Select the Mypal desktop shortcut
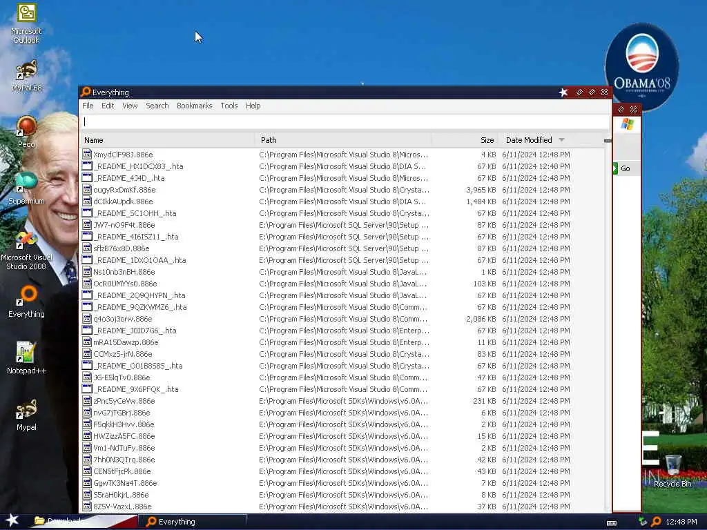The image size is (707, 530). 26,415
